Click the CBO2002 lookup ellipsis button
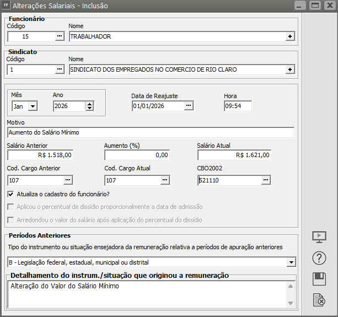338x317 pixels. (266, 180)
